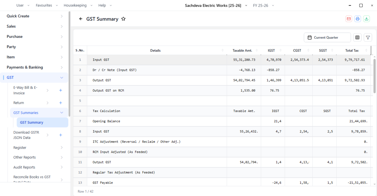The width and height of the screenshot is (377, 196).
Task: Collapse the GST Summaries group
Action: 39,113
